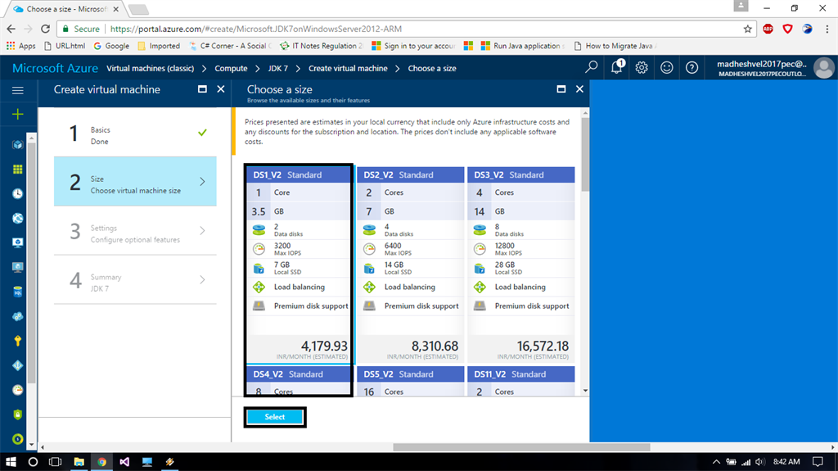The height and width of the screenshot is (471, 838).
Task: Open the yellow key icon in sidebar
Action: coord(18,341)
